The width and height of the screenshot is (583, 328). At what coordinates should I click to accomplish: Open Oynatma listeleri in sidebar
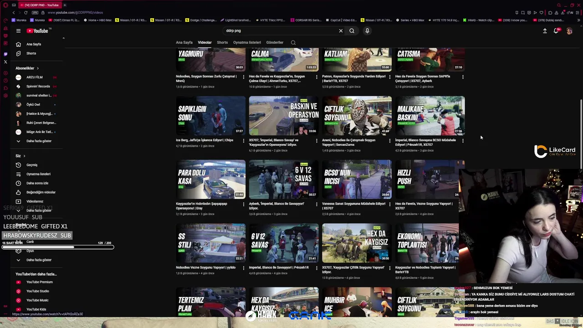click(38, 174)
